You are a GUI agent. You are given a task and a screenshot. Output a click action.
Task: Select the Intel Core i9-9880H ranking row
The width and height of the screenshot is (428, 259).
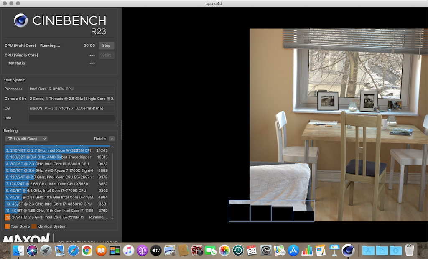[x=57, y=164]
